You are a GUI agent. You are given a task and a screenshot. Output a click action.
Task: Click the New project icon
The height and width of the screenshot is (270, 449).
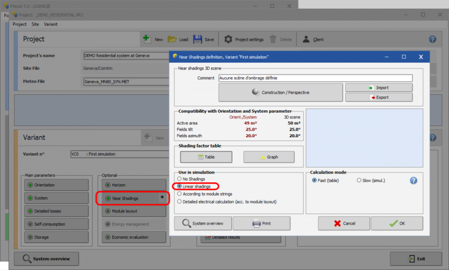(147, 39)
